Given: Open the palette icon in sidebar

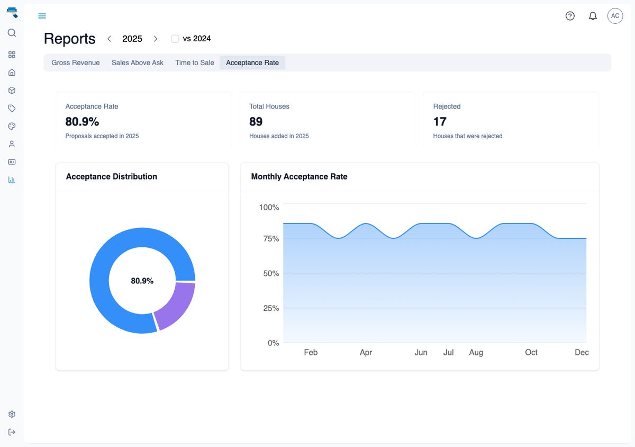Looking at the screenshot, I should 12,126.
